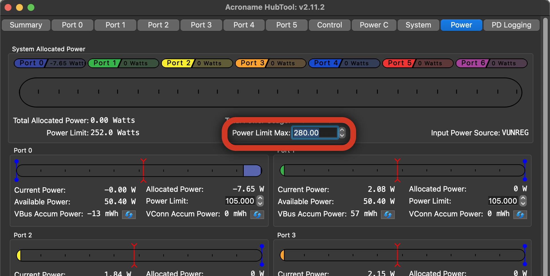550x276 pixels.
Task: Reset Port 0 VConn Accum Power counter
Action: [257, 214]
